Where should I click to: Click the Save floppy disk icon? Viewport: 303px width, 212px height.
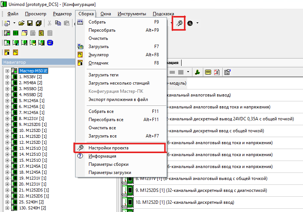coord(30,23)
